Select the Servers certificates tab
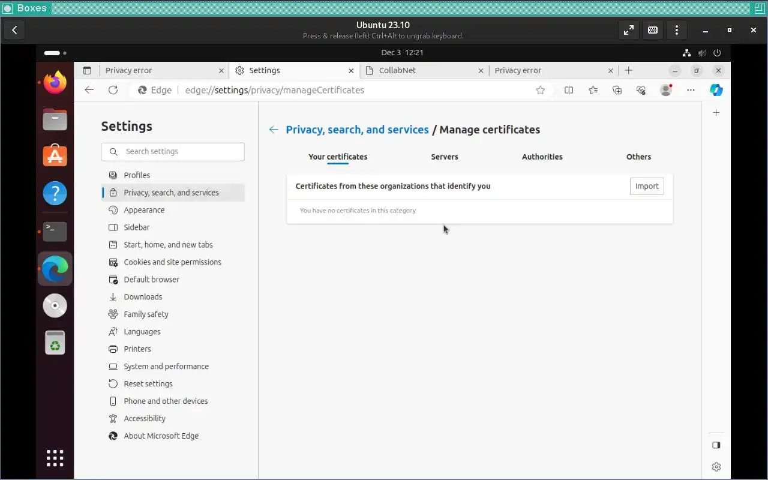This screenshot has width=768, height=480. 445,157
